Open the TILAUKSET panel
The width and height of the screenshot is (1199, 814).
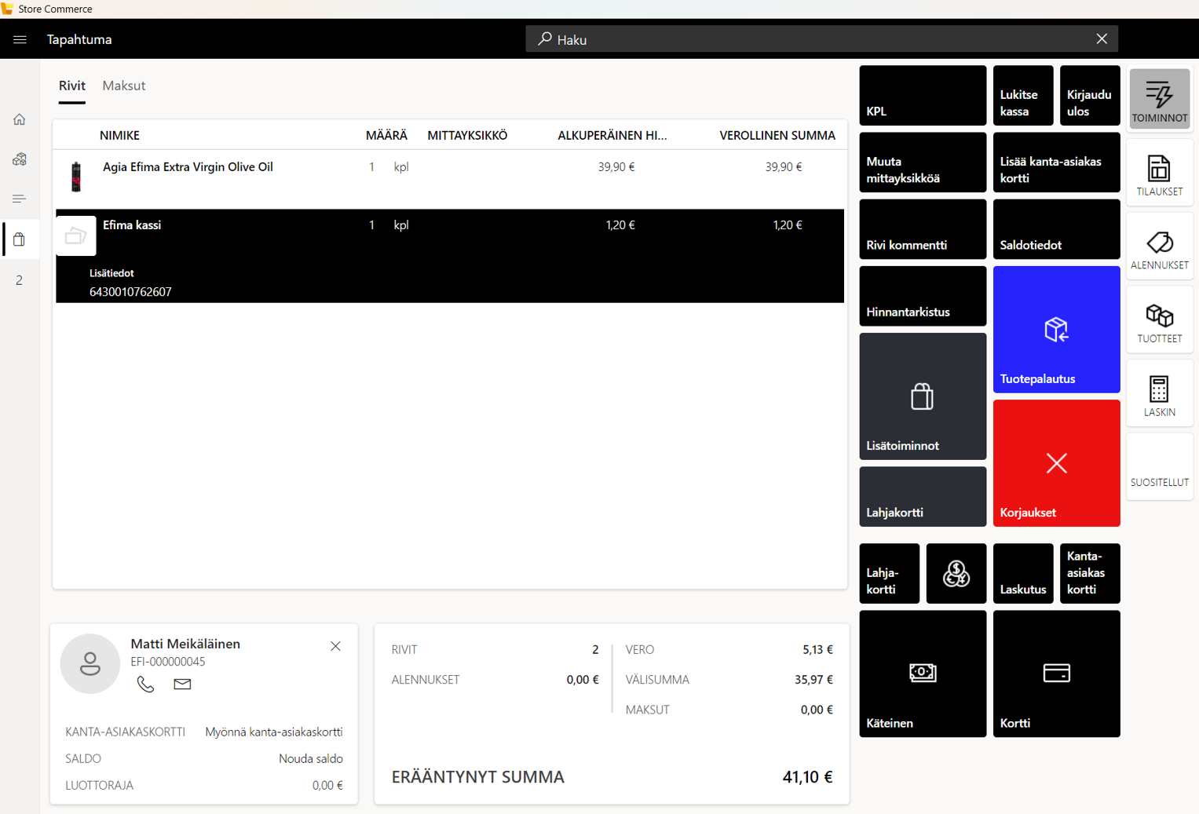coord(1160,173)
